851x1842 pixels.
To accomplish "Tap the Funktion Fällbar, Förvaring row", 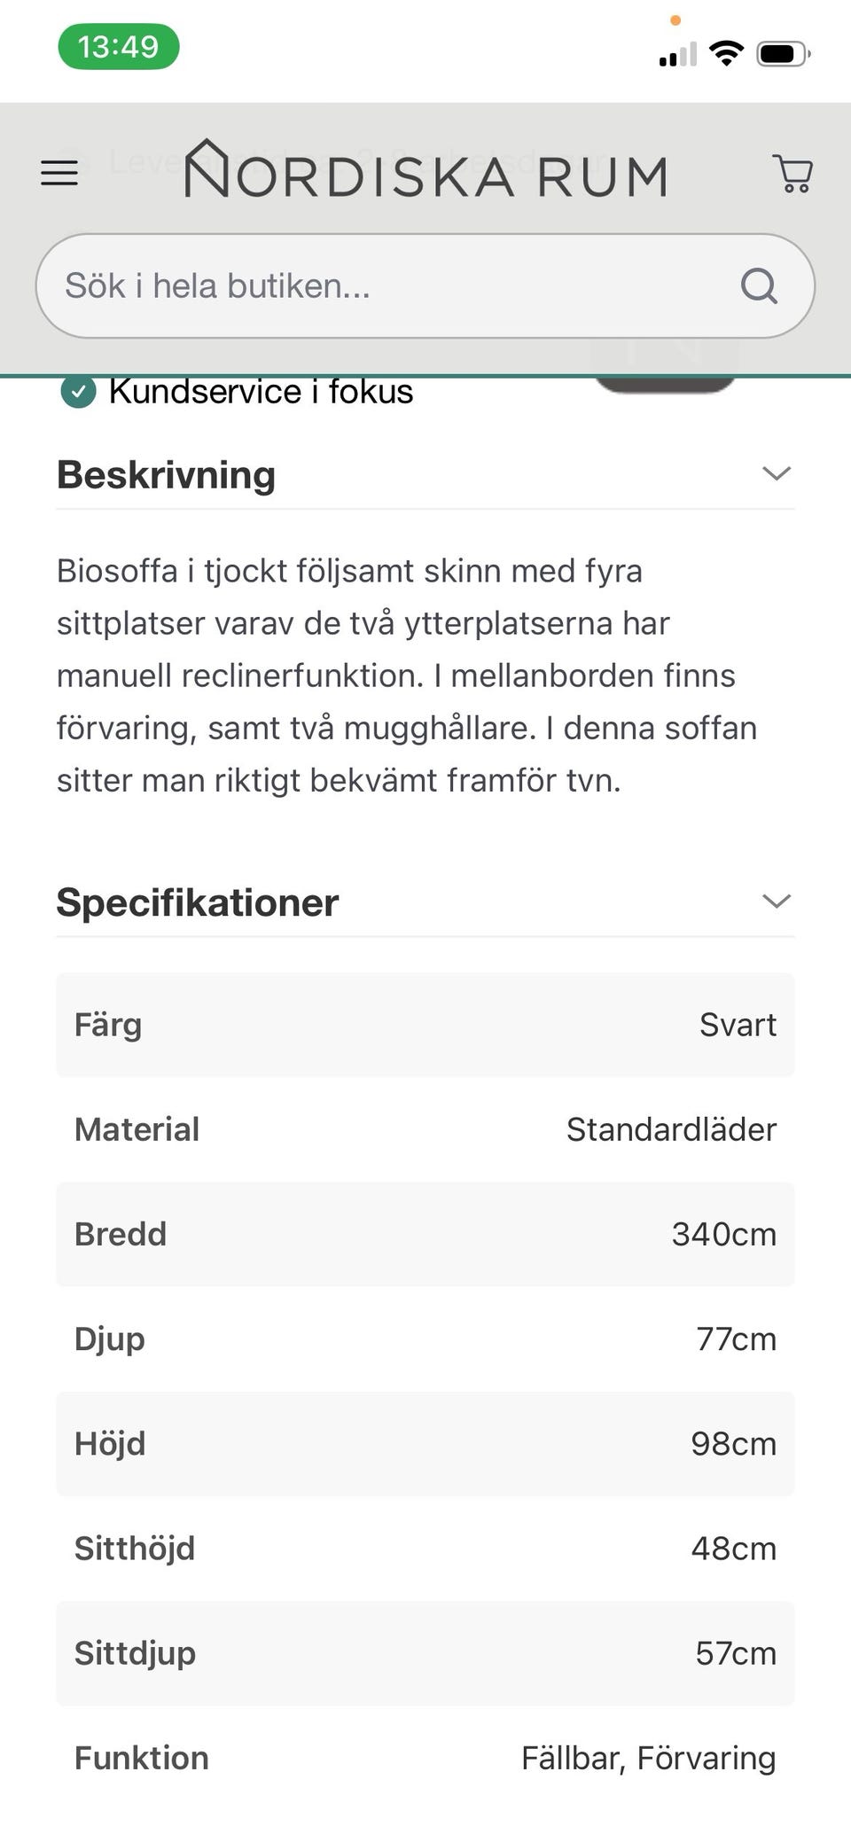I will (425, 1758).
